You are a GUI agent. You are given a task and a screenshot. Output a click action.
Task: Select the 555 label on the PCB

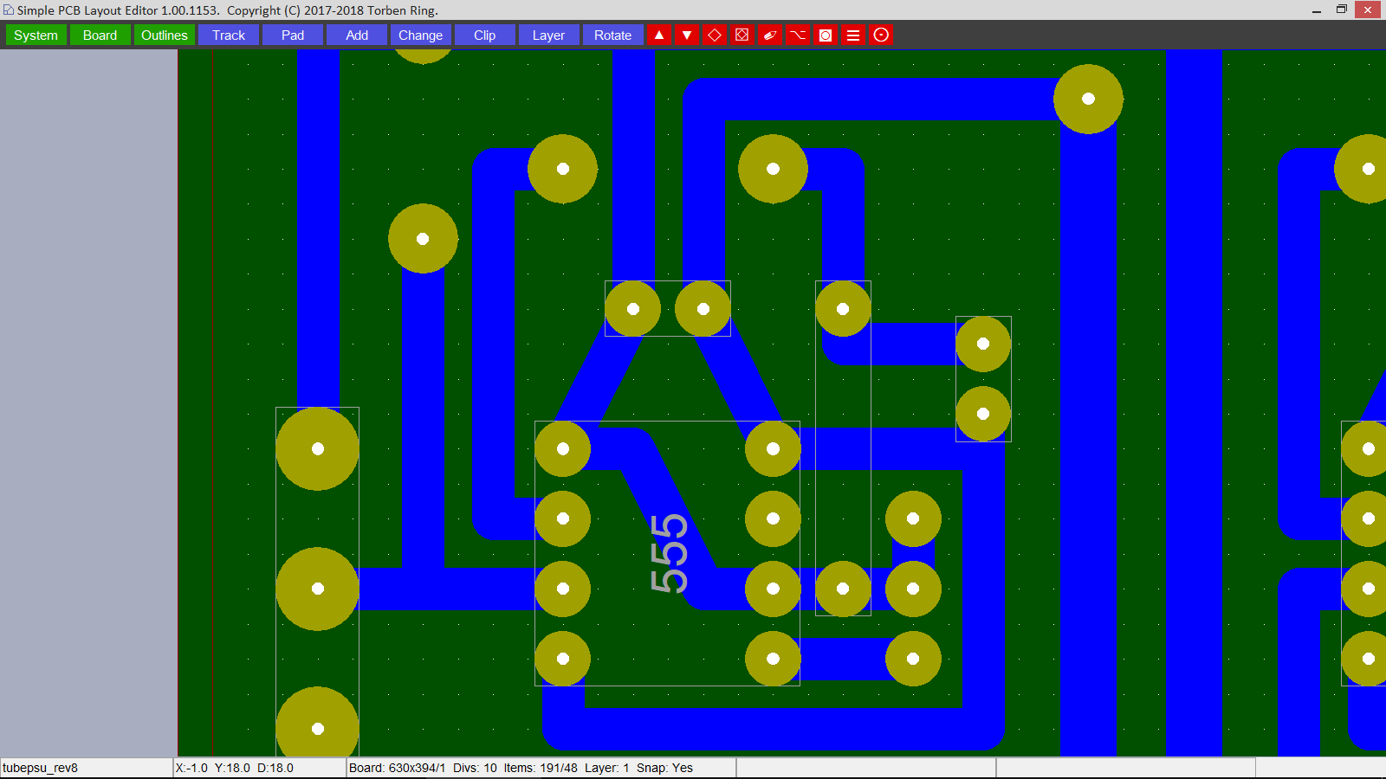(x=669, y=554)
